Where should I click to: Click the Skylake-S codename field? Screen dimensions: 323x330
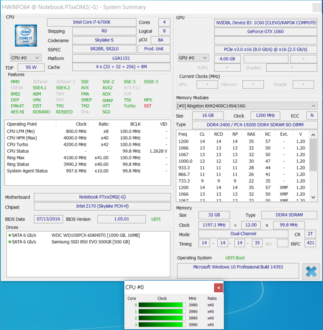coord(104,40)
